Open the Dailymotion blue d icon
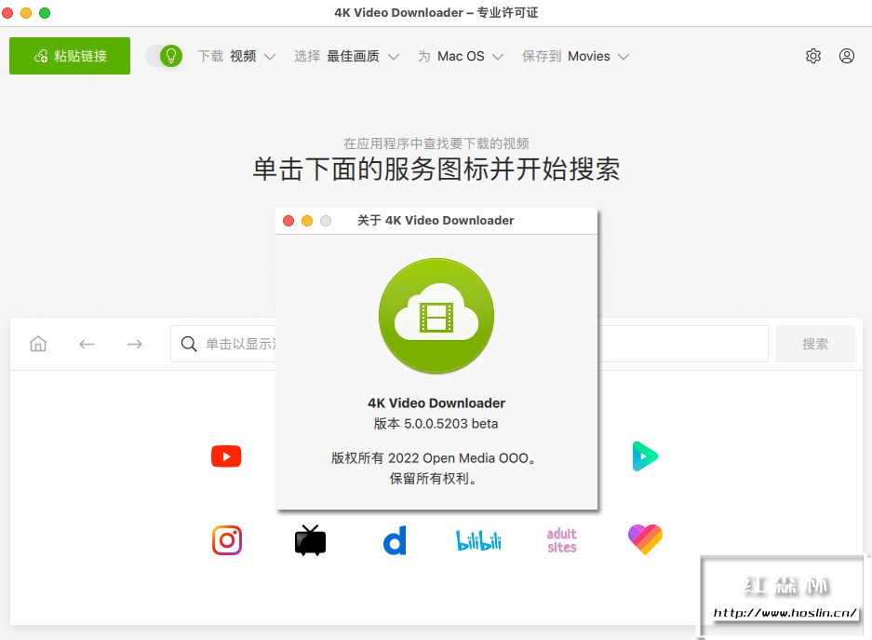The image size is (872, 640). (x=395, y=540)
